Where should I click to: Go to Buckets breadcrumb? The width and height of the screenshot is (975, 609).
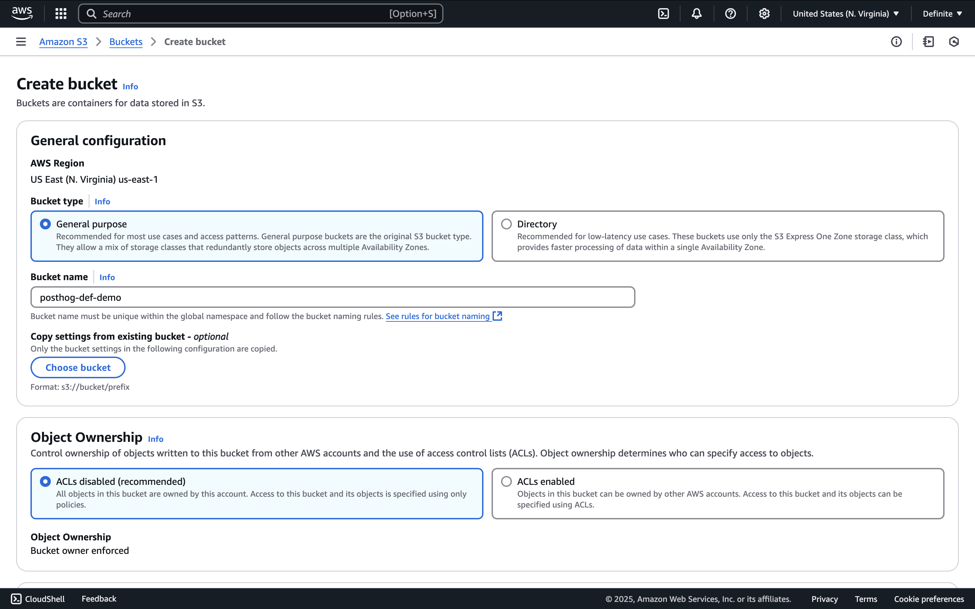click(126, 42)
